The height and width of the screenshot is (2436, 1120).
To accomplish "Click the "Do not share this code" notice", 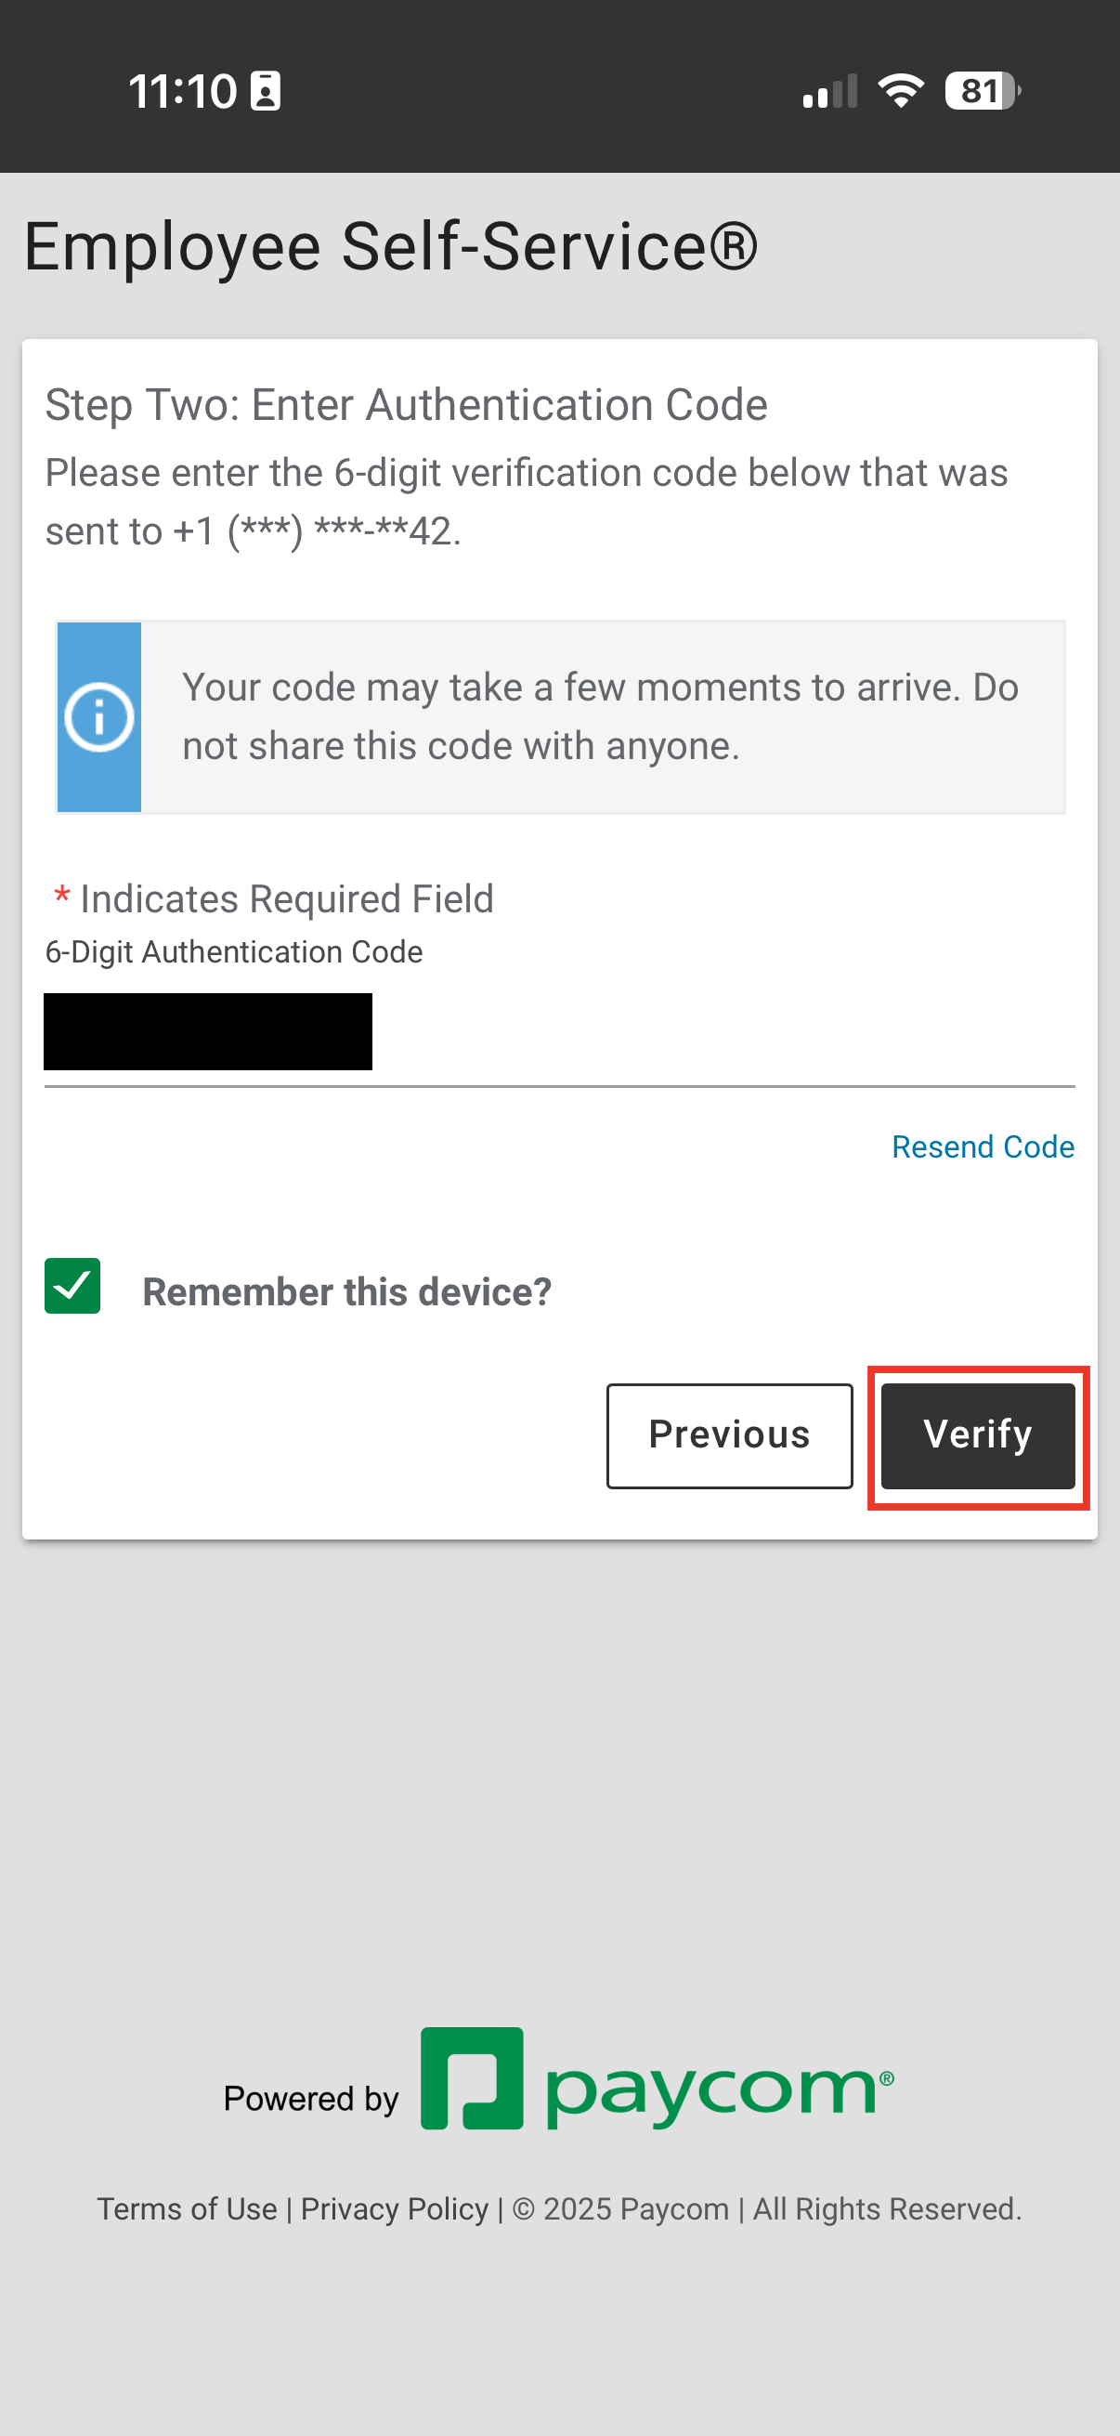I will pyautogui.click(x=600, y=717).
